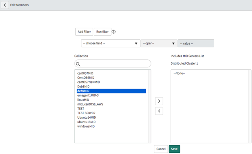Remove selected server with the left arrow button

point(159,111)
